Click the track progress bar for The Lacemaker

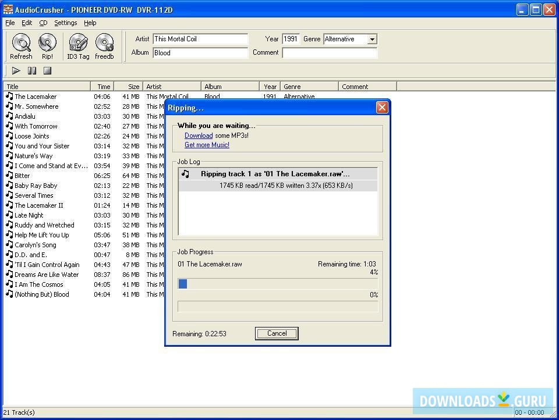click(278, 283)
